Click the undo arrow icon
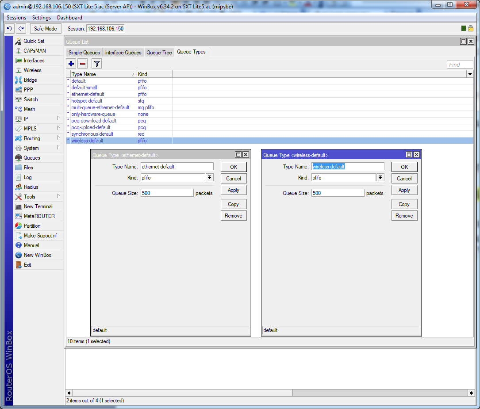 [10, 28]
